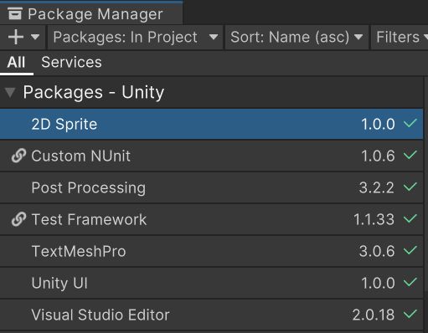Select the Post Processing package row
The width and height of the screenshot is (428, 333).
click(211, 187)
